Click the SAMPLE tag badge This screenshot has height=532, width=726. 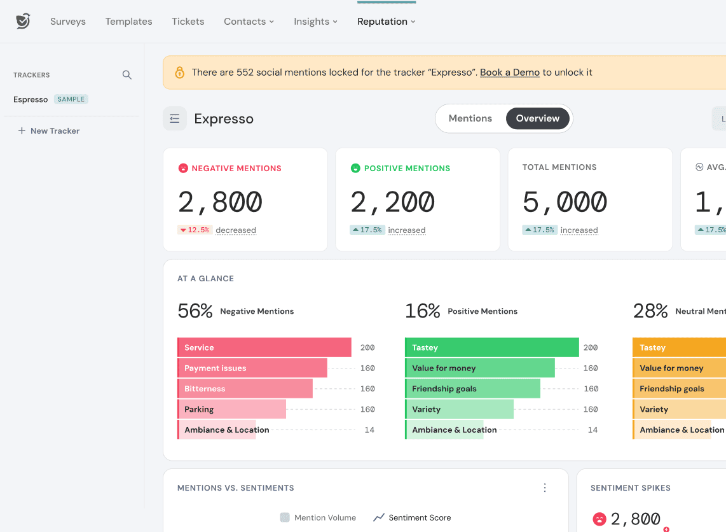point(71,99)
